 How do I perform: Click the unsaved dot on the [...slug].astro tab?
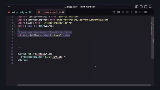tap(63, 12)
